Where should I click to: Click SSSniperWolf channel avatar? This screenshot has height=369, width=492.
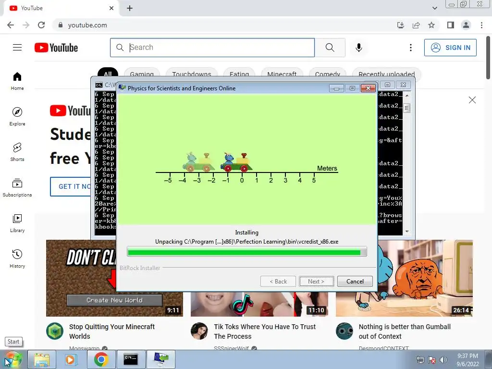199,331
